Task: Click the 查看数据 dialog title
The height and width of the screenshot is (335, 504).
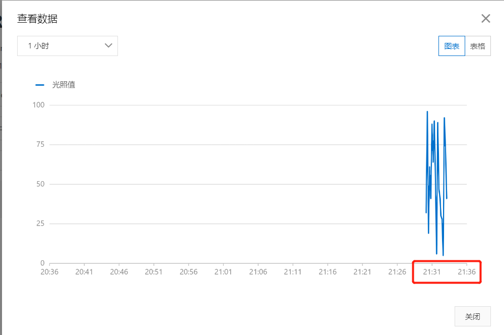Action: pos(37,19)
